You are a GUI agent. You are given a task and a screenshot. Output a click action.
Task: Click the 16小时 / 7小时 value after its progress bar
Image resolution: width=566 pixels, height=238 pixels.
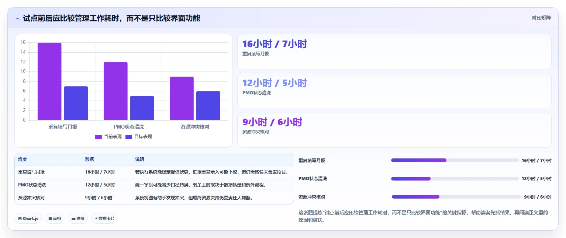click(536, 161)
